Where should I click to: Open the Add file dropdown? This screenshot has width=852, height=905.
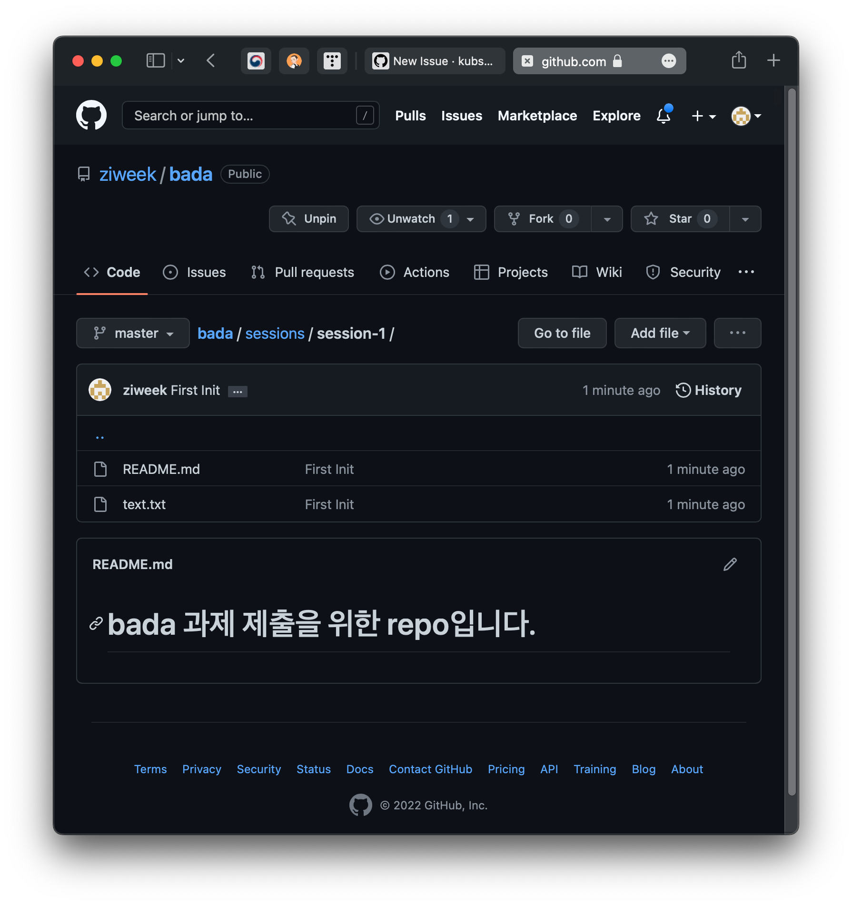point(660,333)
